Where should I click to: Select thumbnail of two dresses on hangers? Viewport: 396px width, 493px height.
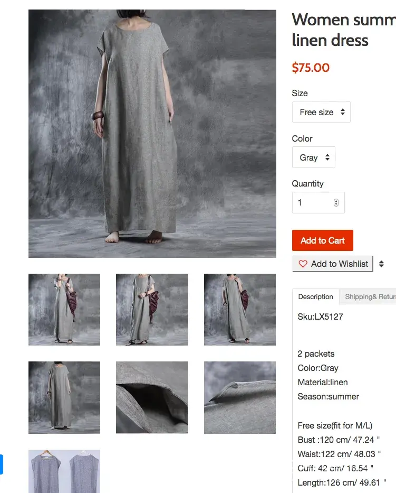pyautogui.click(x=64, y=471)
